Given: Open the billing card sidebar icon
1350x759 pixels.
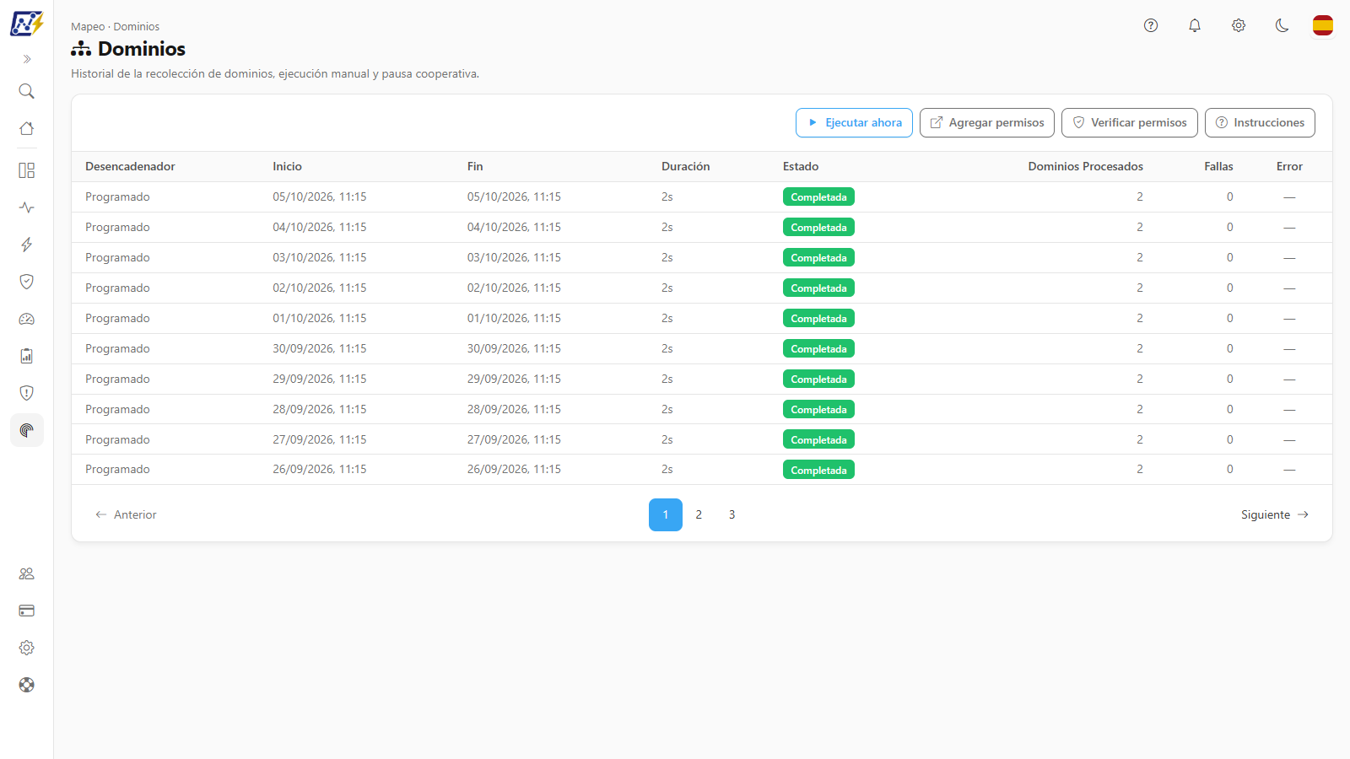Looking at the screenshot, I should point(27,611).
